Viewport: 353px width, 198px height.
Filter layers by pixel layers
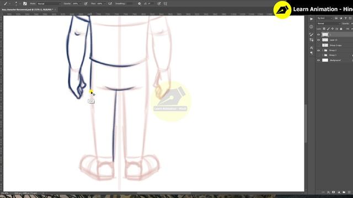coord(336,18)
